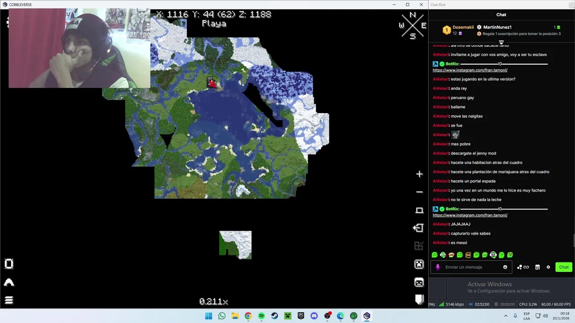Click the up-arrow icon at lower-left of map

click(x=9, y=282)
